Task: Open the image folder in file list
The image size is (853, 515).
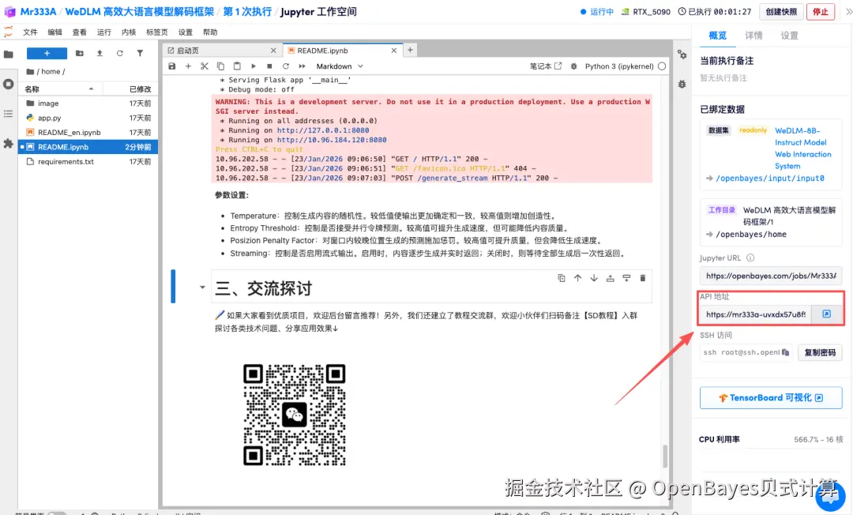Action: tap(88, 103)
